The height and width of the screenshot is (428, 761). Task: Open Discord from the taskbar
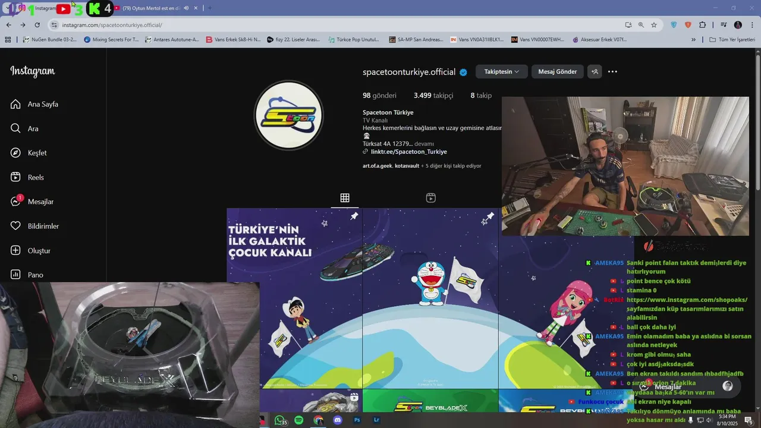point(338,420)
